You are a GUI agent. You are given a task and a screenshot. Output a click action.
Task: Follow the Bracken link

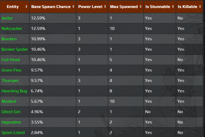(9, 39)
